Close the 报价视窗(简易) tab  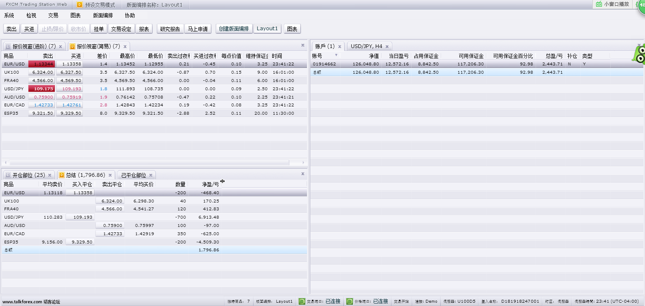tap(125, 46)
